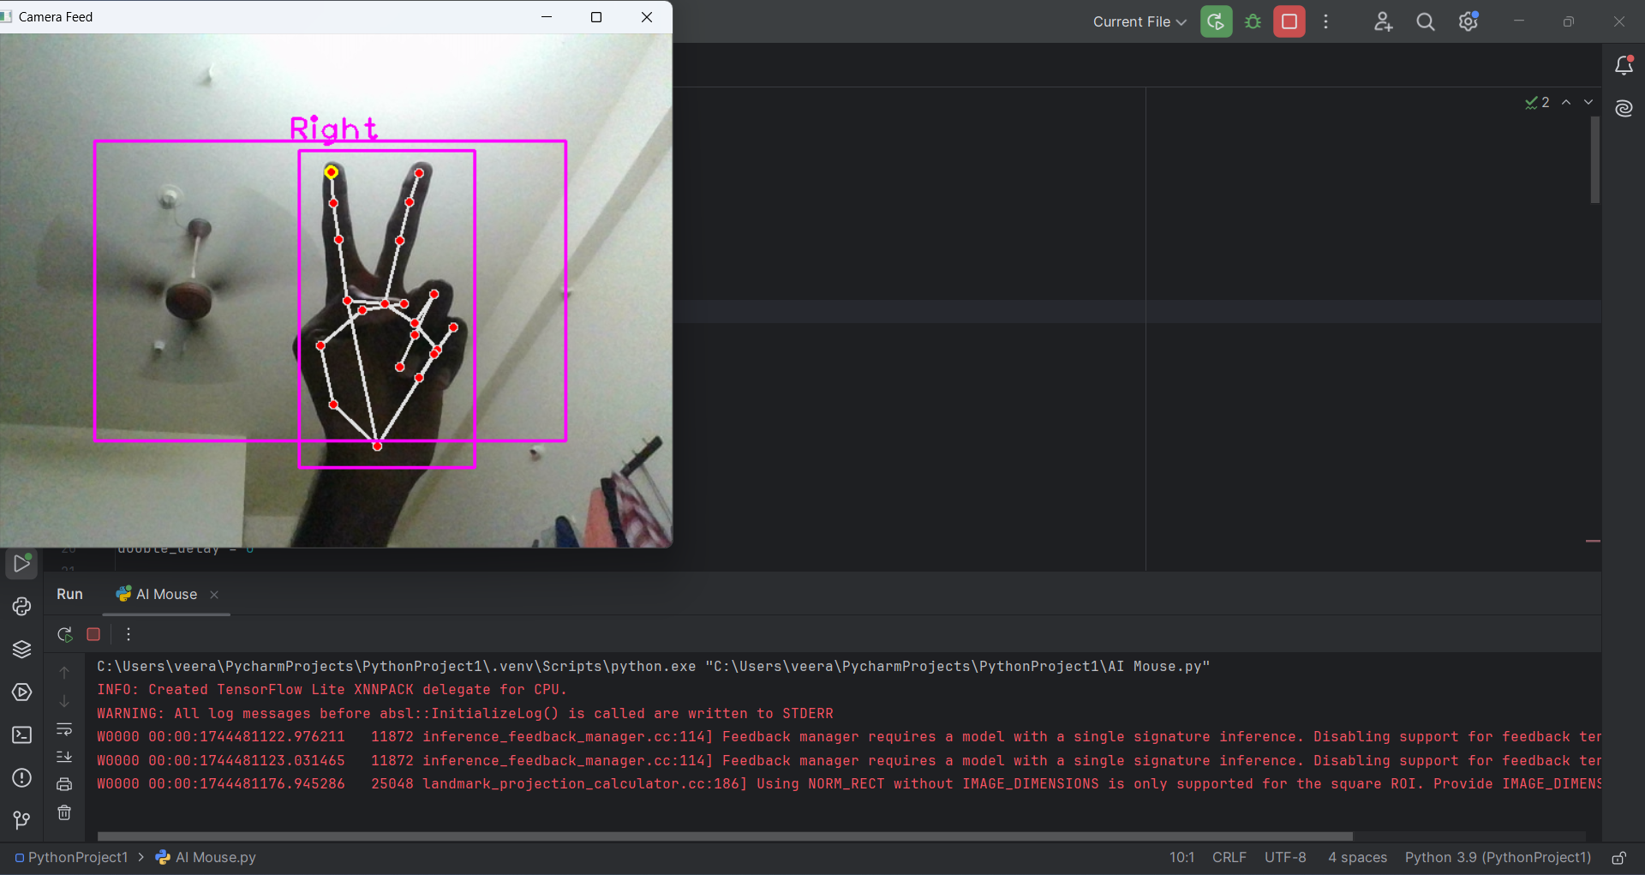Viewport: 1645px width, 875px height.
Task: Open the Terminal tool window
Action: coord(21,735)
